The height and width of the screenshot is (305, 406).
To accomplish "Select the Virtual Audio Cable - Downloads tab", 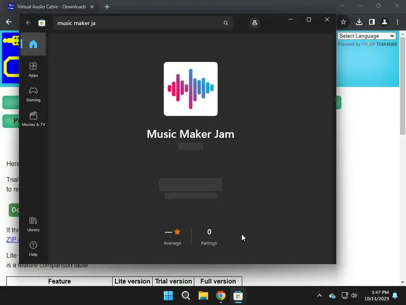I will click(52, 7).
